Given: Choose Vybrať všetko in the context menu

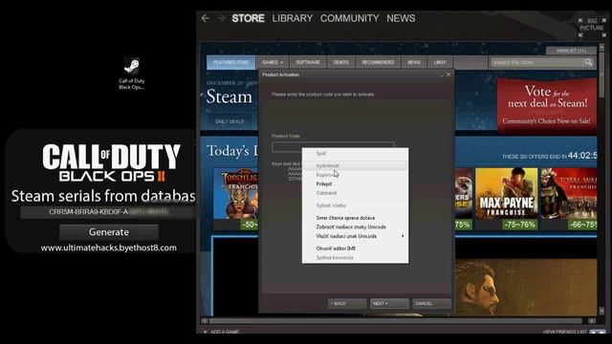Looking at the screenshot, I should [355, 205].
